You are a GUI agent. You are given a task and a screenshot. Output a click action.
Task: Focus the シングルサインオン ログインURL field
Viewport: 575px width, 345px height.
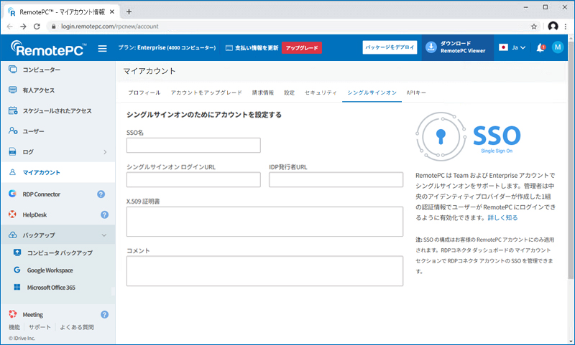[193, 179]
